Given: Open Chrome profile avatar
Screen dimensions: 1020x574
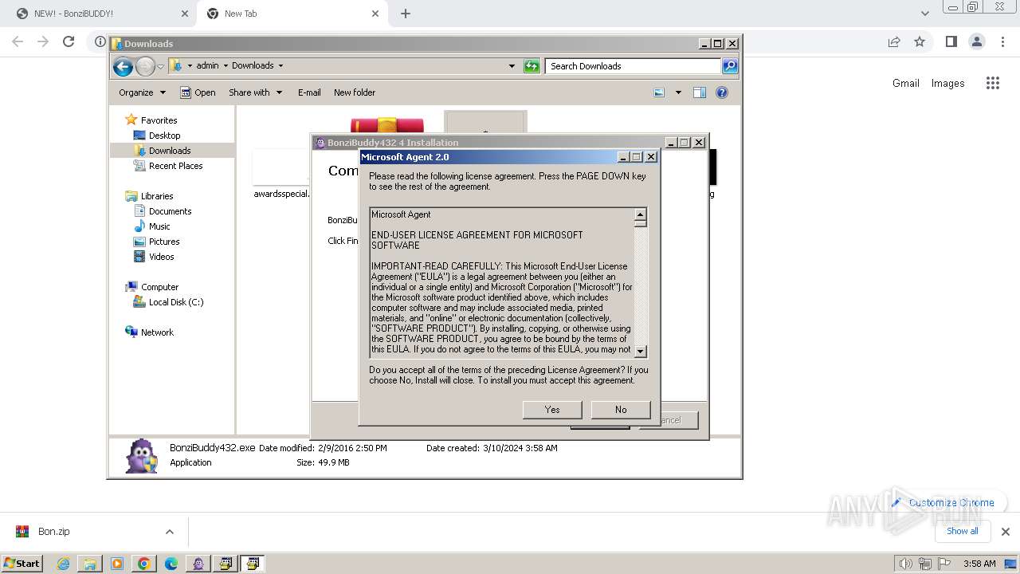Looking at the screenshot, I should pos(976,42).
